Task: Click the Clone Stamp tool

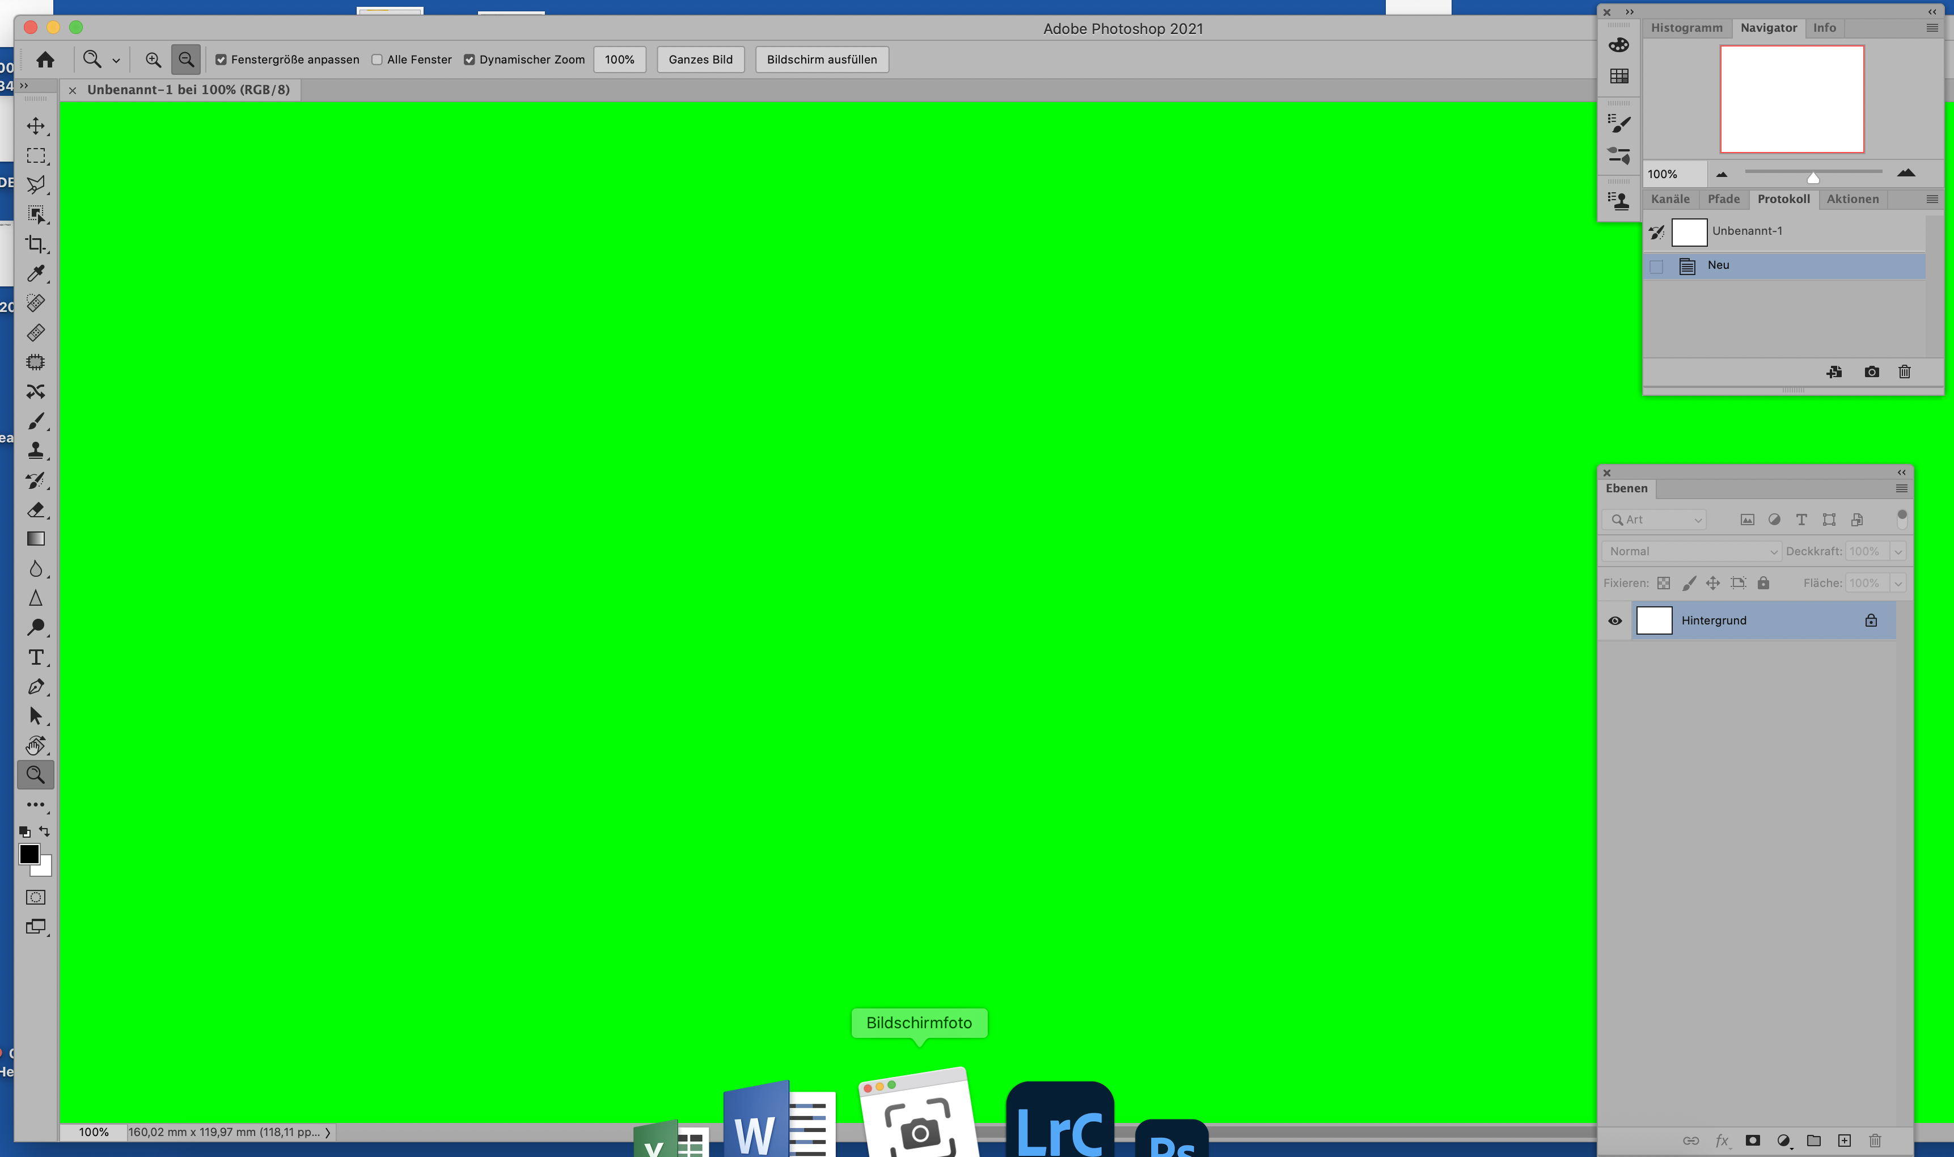Action: coord(36,451)
